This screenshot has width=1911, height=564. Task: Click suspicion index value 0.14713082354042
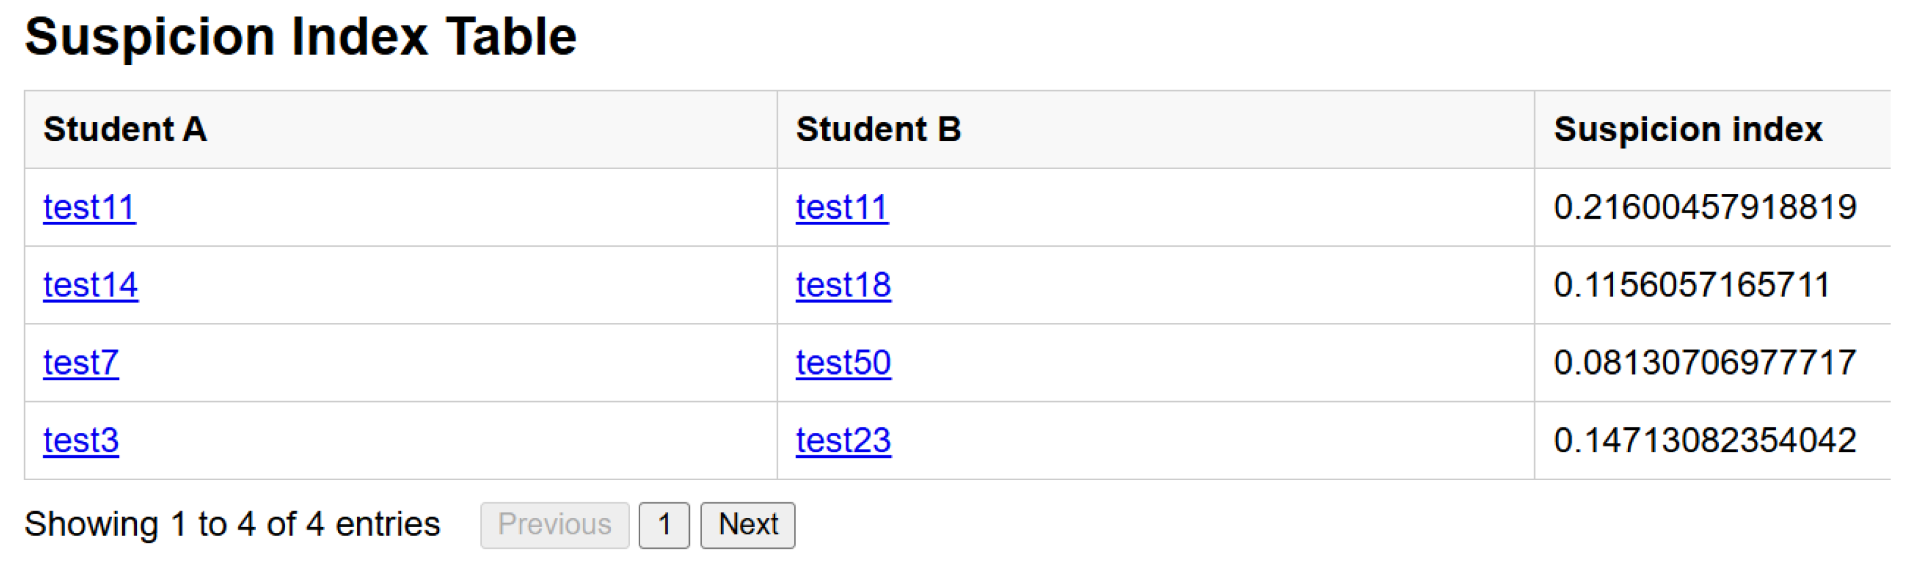1705,441
